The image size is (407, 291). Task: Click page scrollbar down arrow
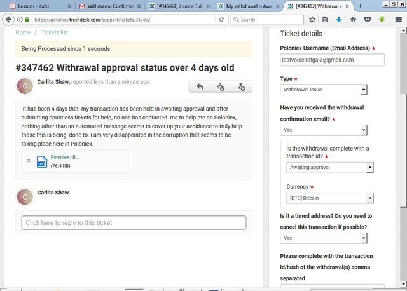coord(403,284)
